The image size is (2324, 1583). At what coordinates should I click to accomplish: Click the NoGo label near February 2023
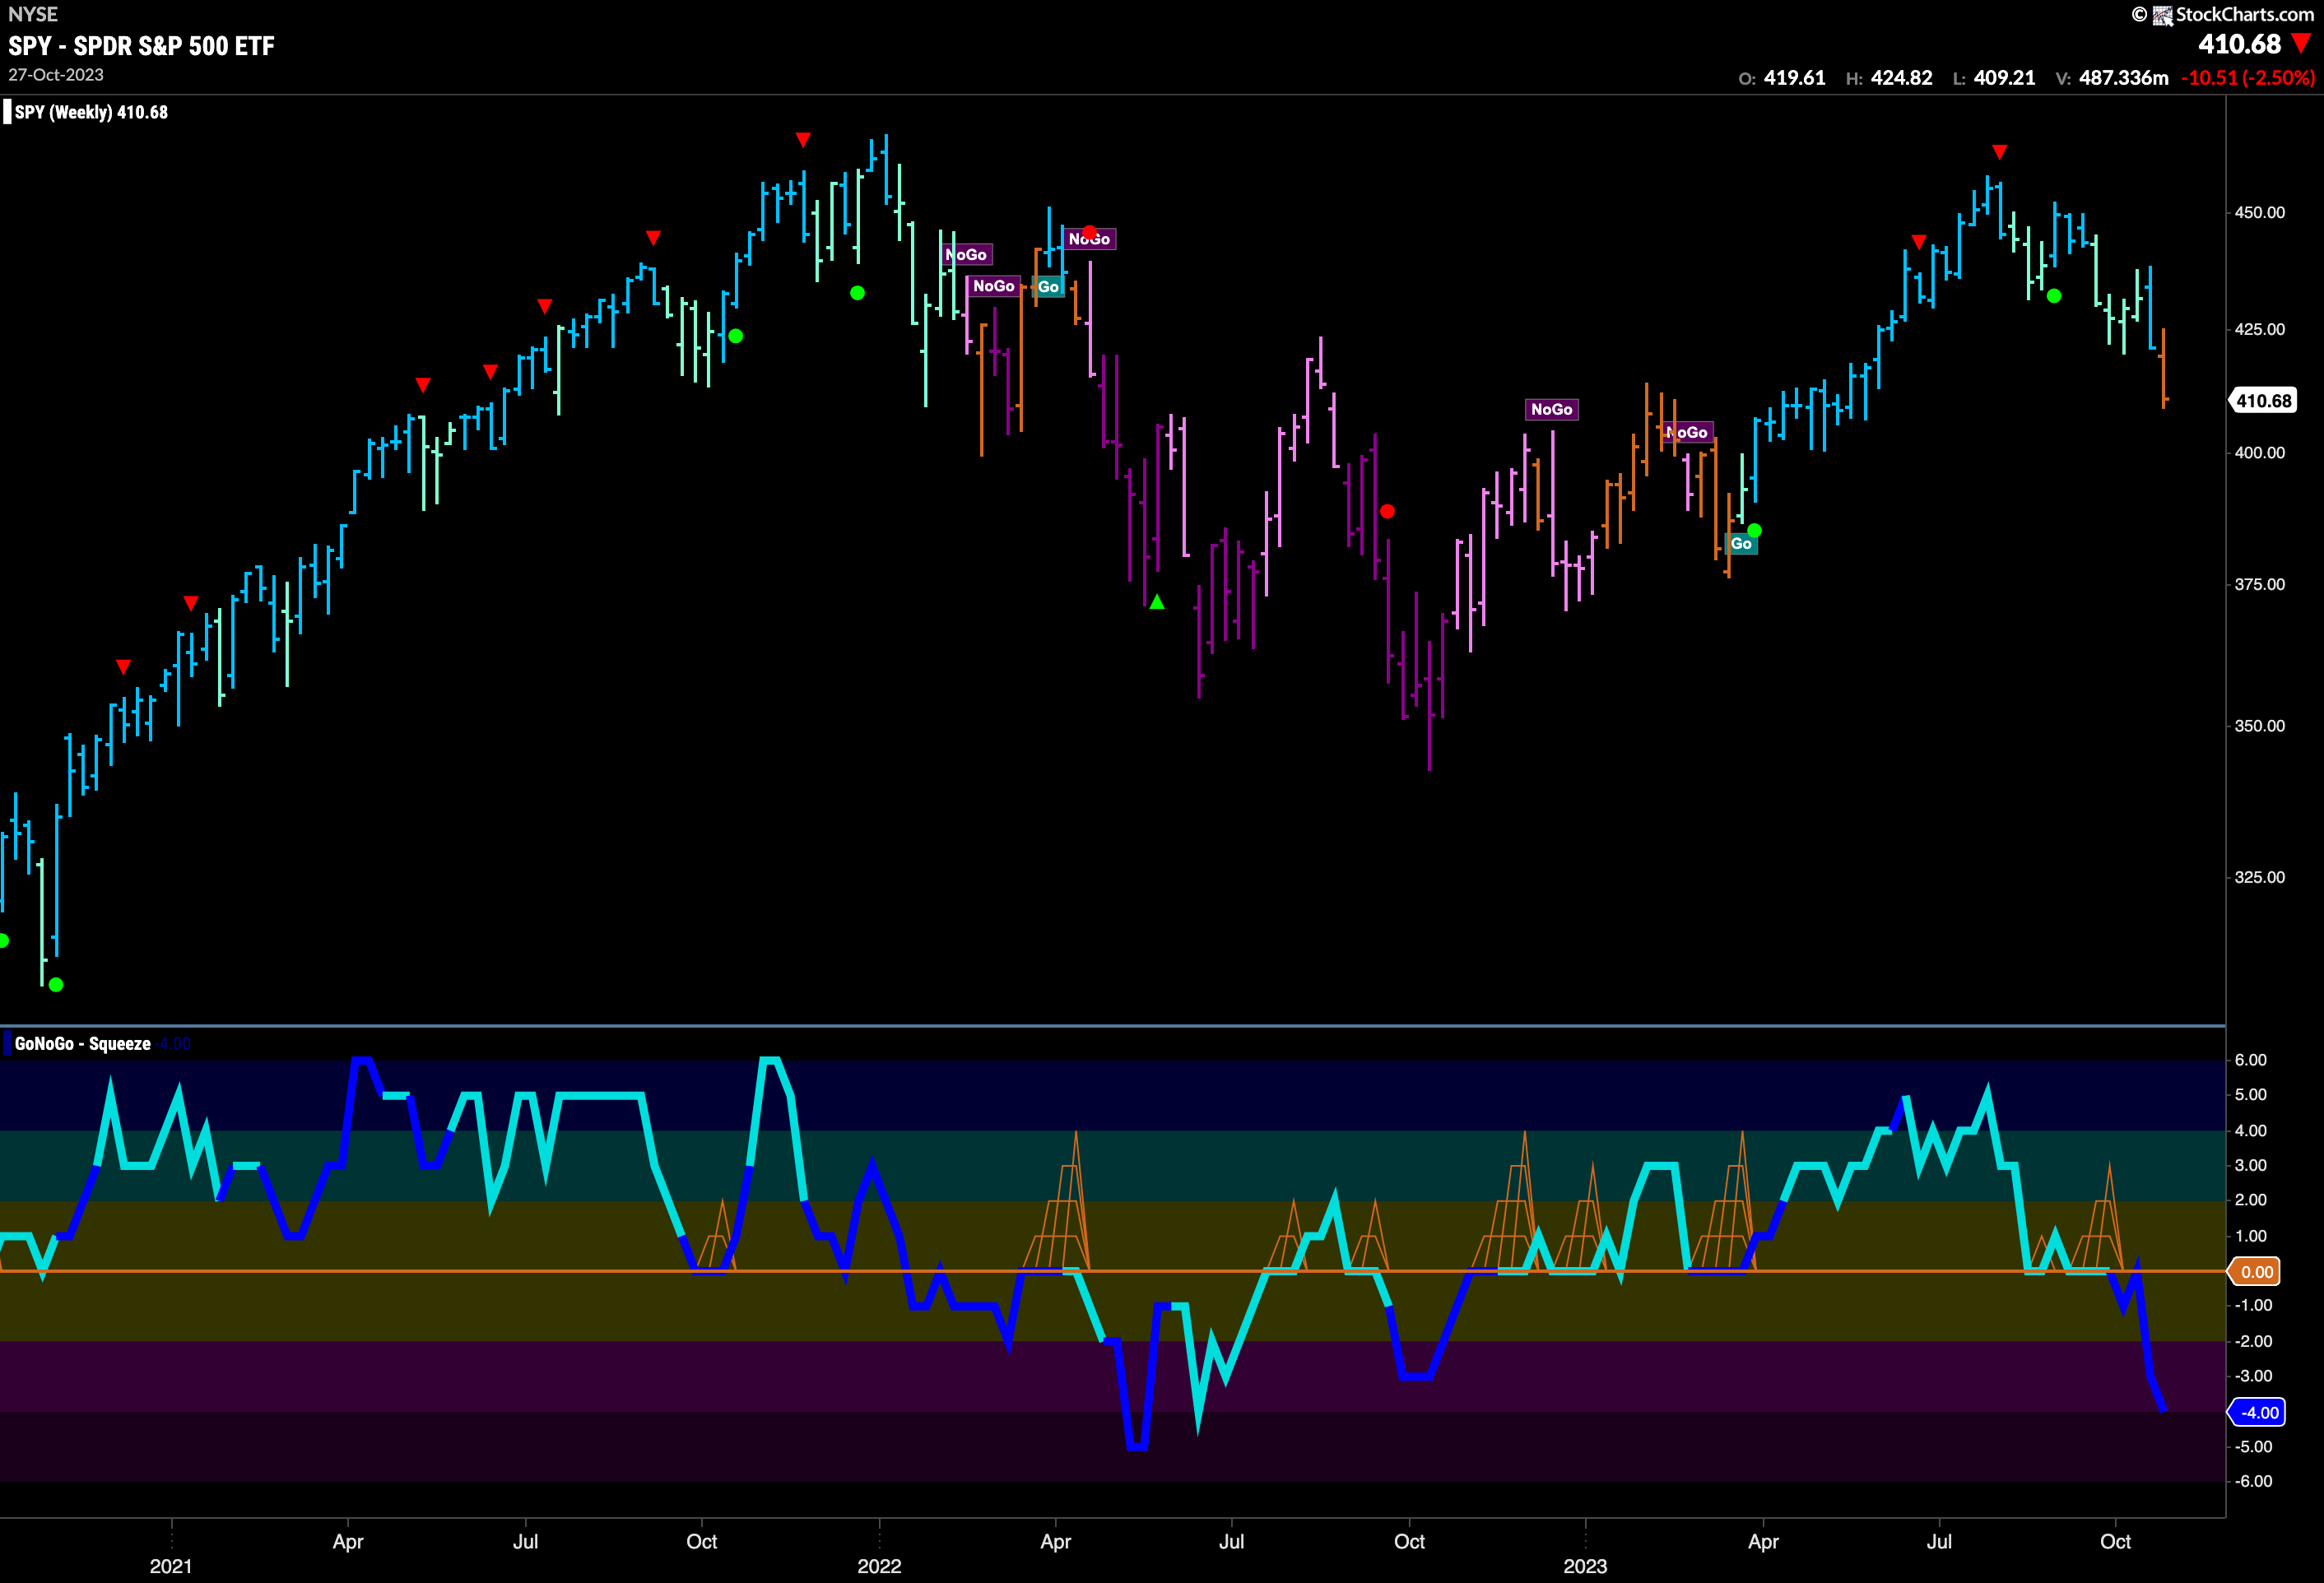coord(1687,432)
